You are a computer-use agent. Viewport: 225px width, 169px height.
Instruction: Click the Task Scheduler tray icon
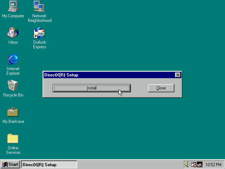pyautogui.click(x=193, y=164)
